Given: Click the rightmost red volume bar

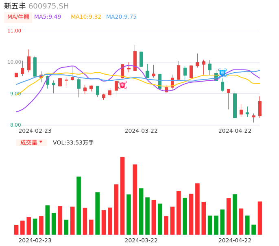Looking at the screenshot, I should (260, 218).
